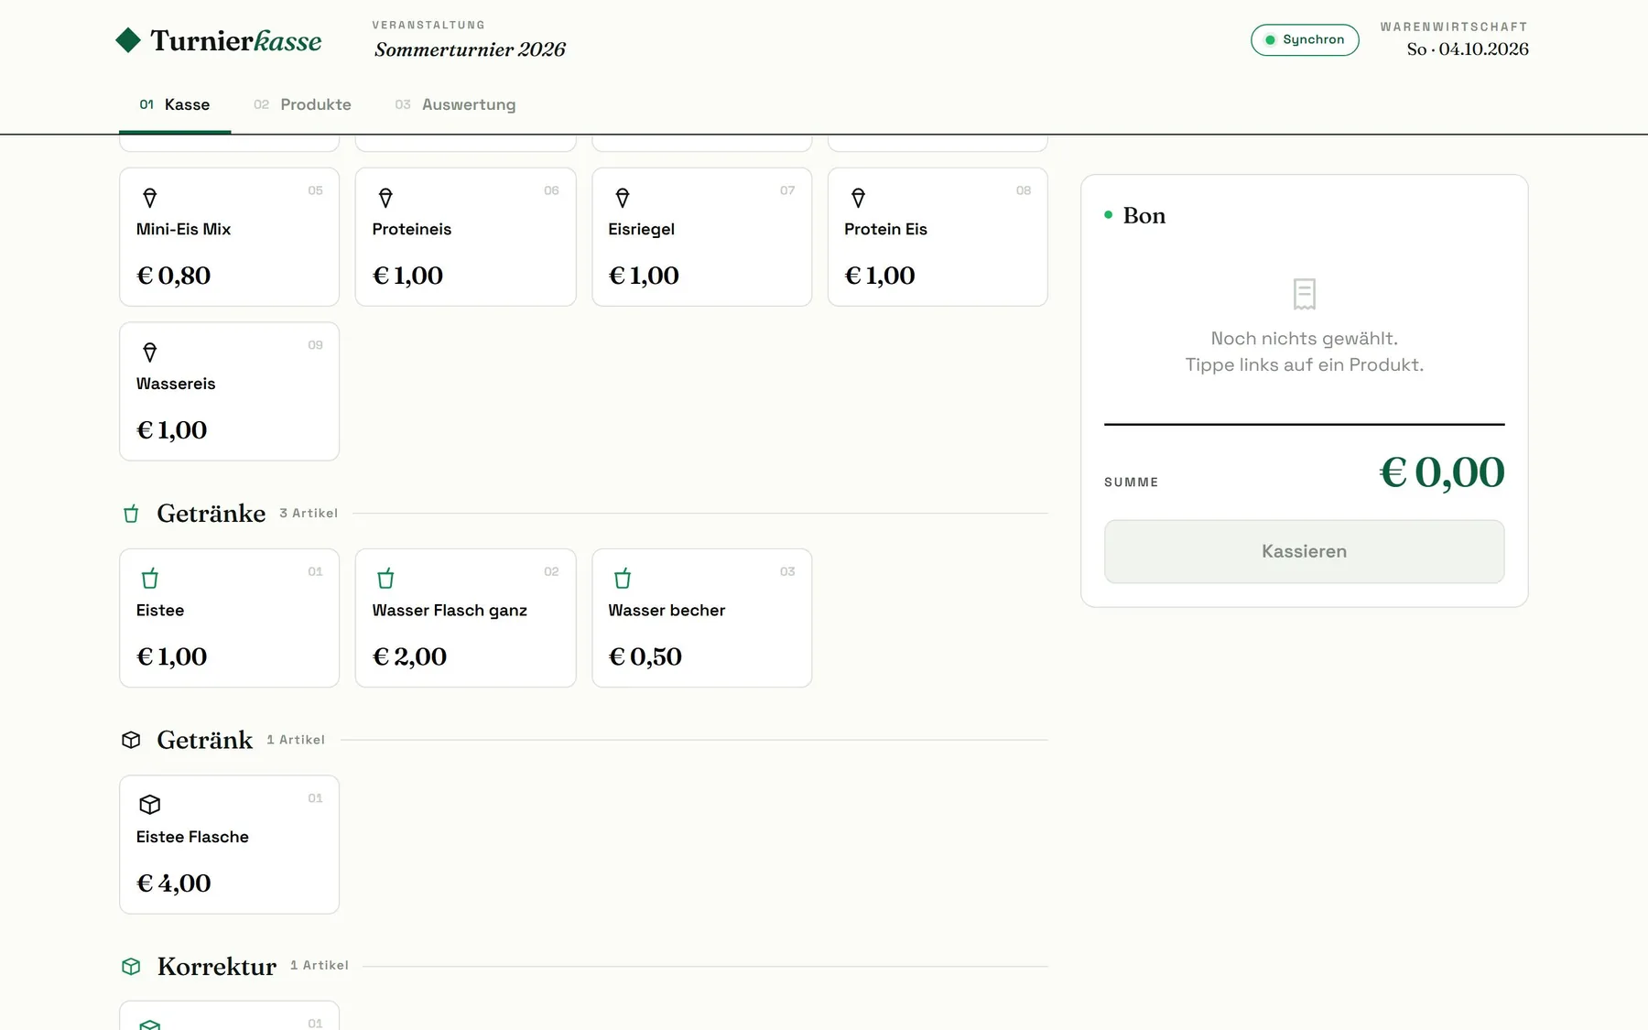The width and height of the screenshot is (1648, 1030).
Task: Click the cup icon on Wasser becher
Action: (x=623, y=579)
